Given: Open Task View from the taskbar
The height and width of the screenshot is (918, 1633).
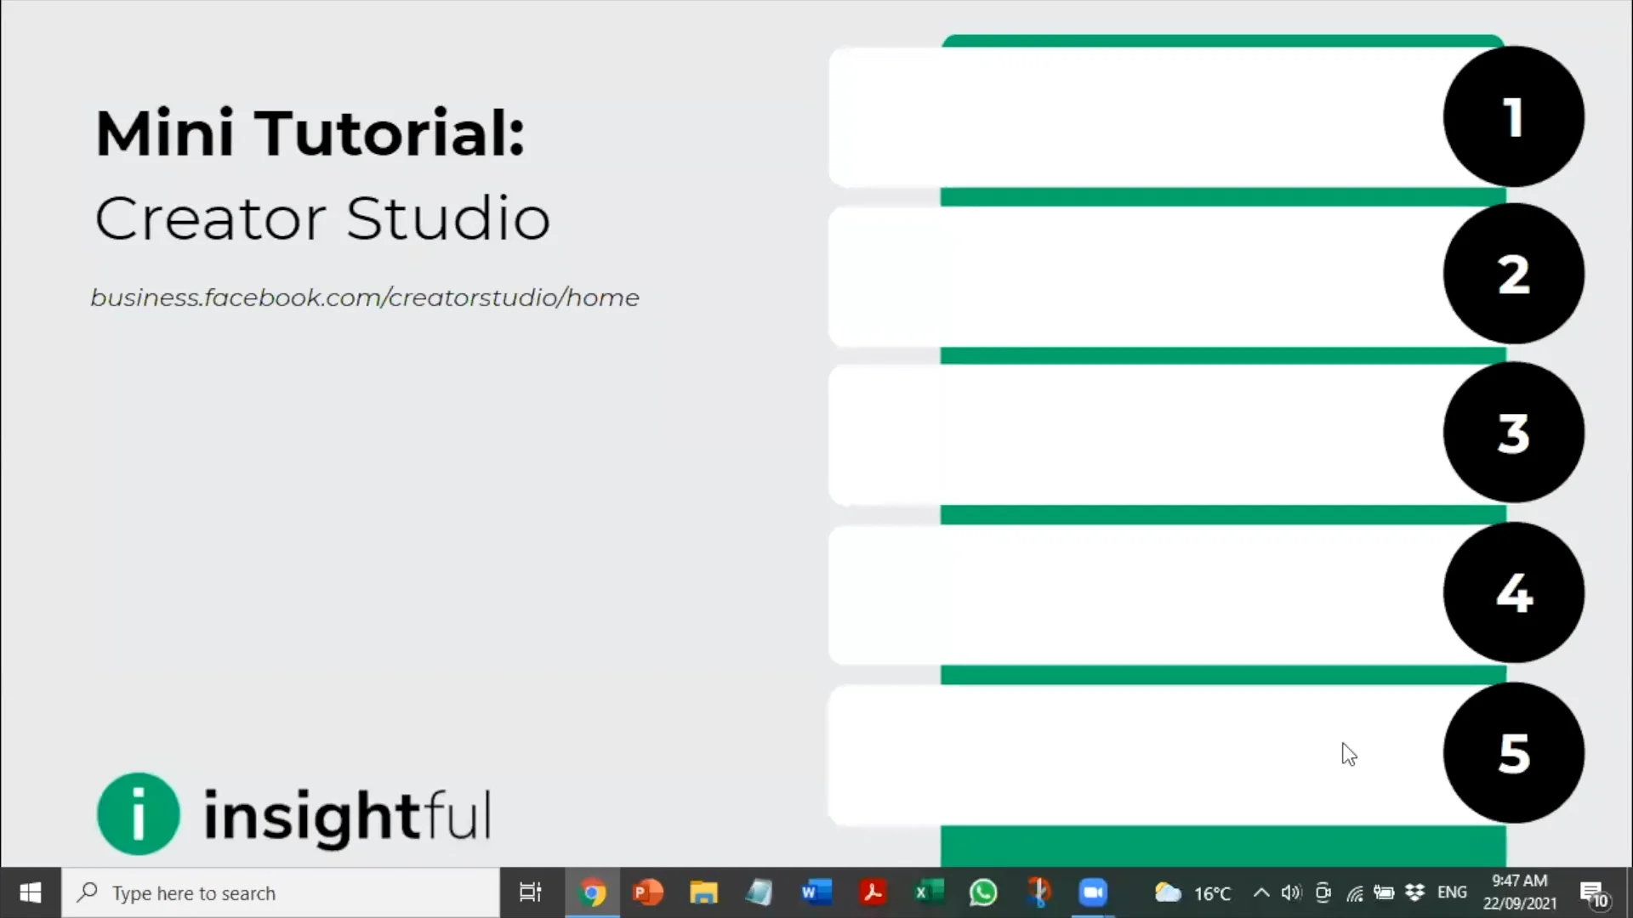Looking at the screenshot, I should click(531, 892).
